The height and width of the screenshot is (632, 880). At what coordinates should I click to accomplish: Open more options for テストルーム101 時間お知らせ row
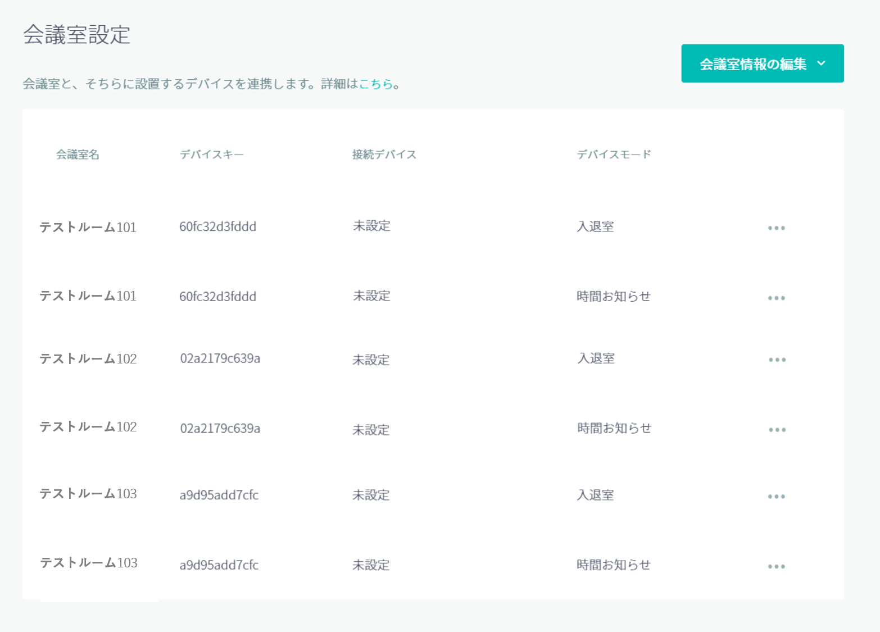(x=776, y=298)
